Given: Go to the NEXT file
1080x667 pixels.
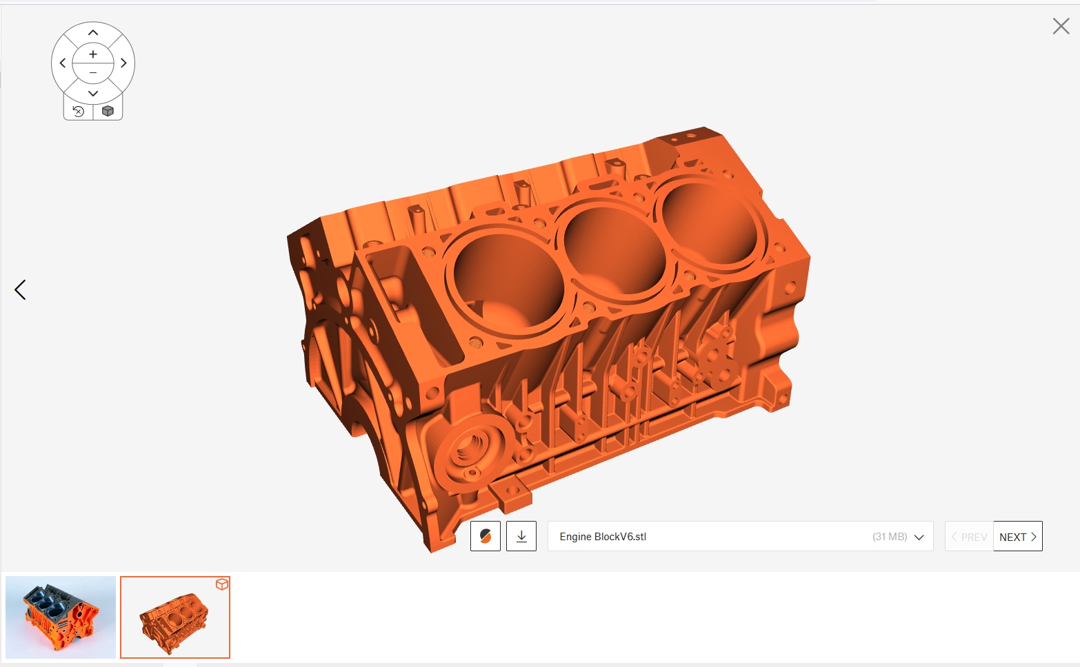Looking at the screenshot, I should point(1017,537).
